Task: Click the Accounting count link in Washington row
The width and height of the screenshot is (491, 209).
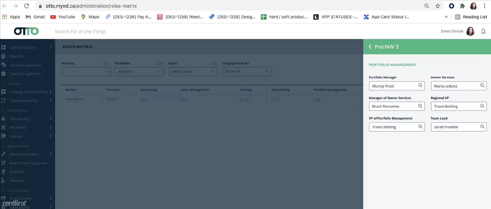Action: point(144,99)
